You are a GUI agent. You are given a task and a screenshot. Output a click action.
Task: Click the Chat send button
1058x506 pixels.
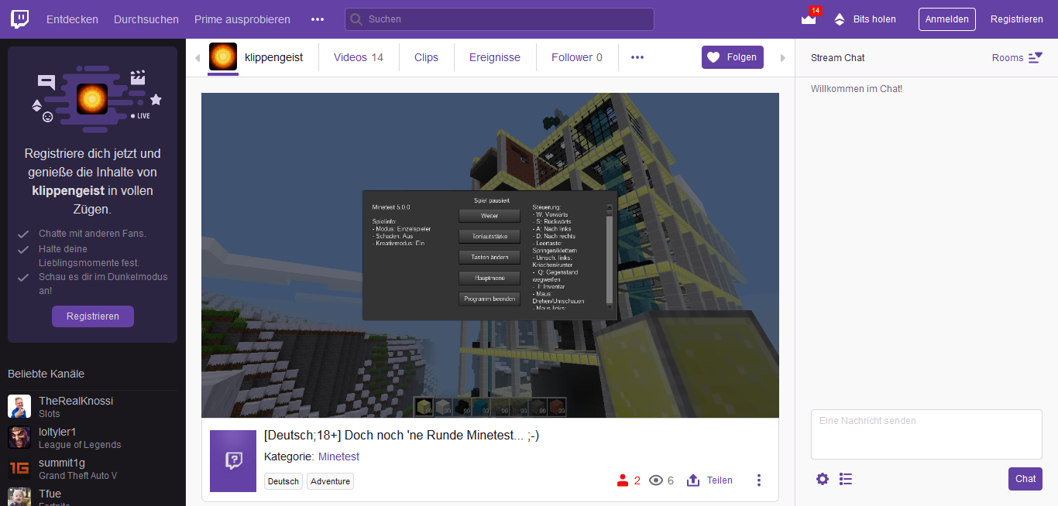(x=1025, y=479)
